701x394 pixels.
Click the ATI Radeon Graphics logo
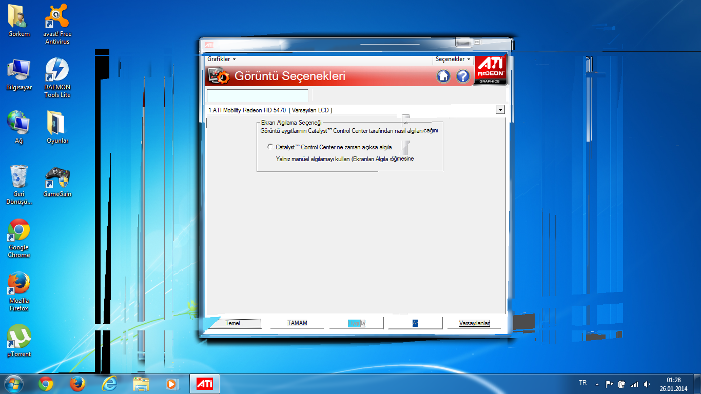491,70
